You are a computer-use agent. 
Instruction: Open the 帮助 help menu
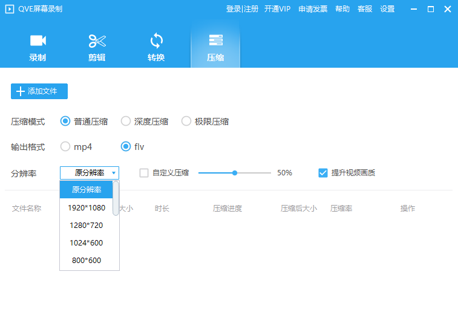(342, 9)
